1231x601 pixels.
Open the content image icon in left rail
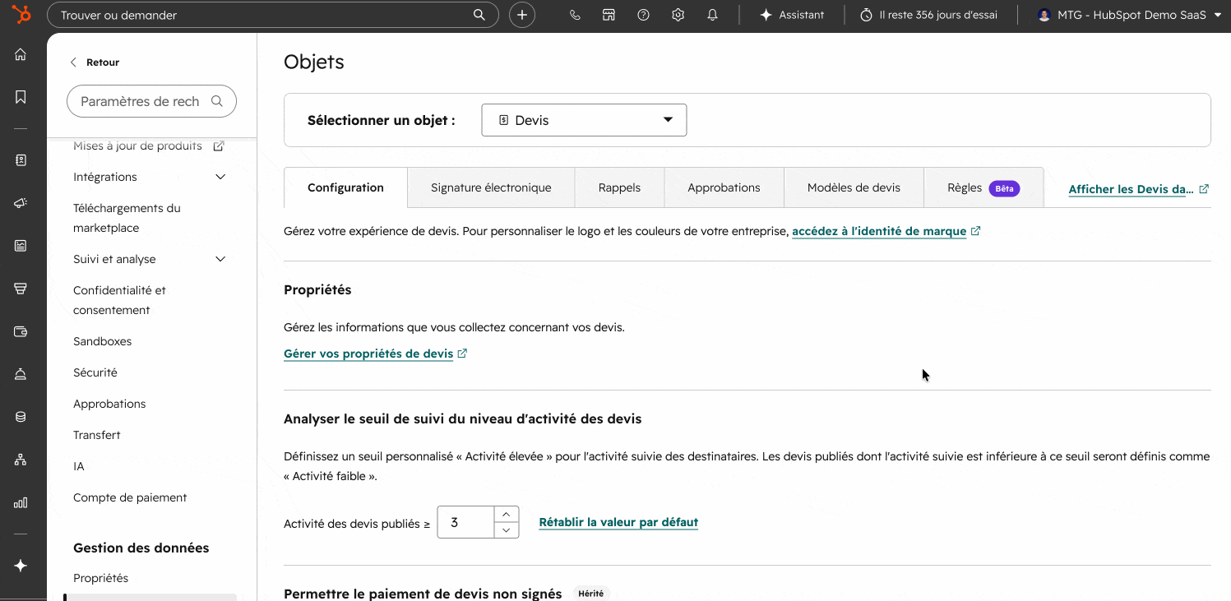[x=21, y=246]
